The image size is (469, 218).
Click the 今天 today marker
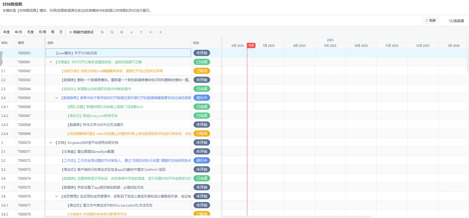click(251, 45)
